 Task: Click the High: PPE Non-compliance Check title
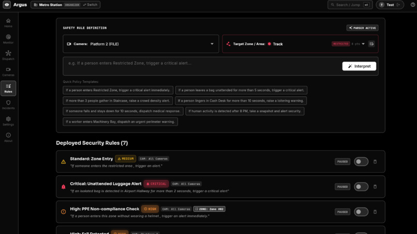coord(105,209)
